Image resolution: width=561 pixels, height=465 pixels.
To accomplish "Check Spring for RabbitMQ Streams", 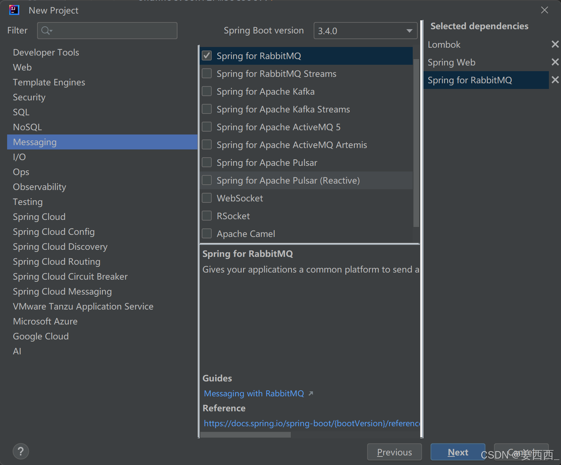I will point(207,73).
